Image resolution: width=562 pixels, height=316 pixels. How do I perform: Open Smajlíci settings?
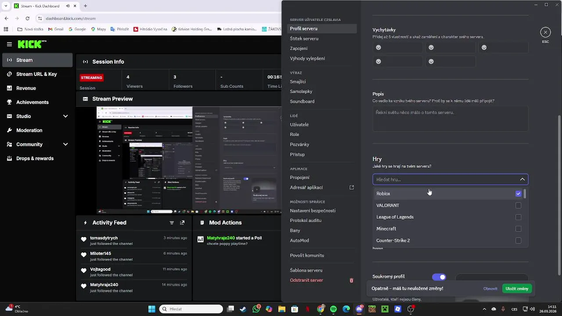pos(322,82)
